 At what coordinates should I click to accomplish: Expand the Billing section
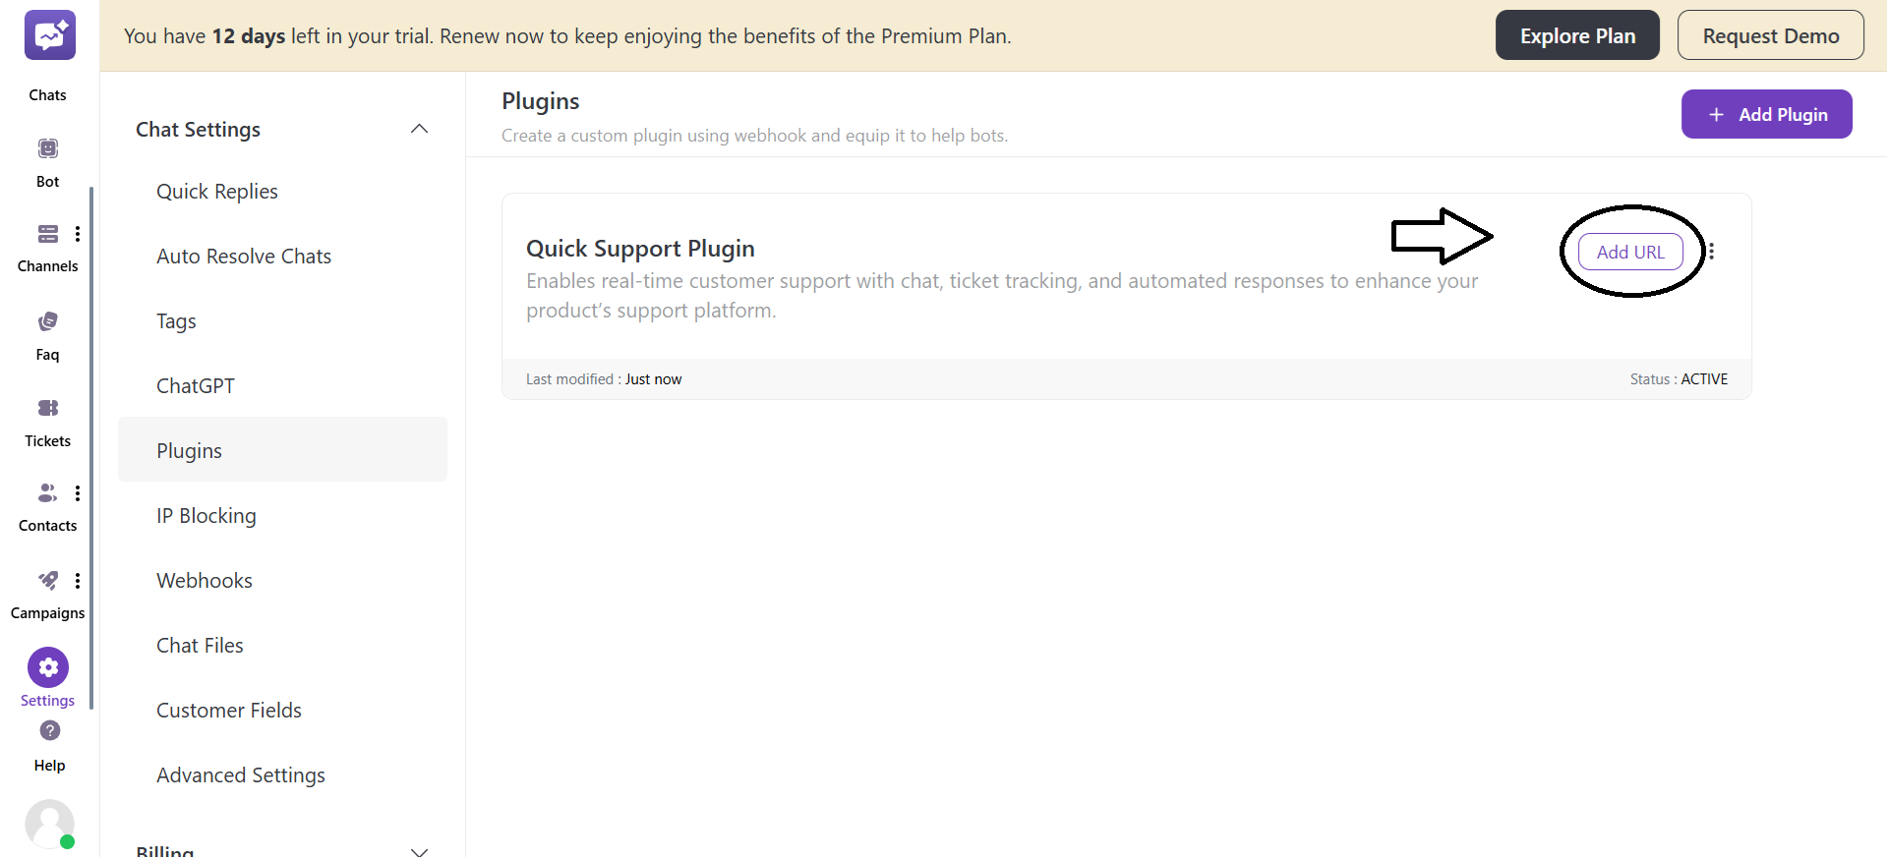click(419, 849)
